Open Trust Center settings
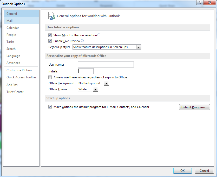Image resolution: width=217 pixels, height=177 pixels. tap(21, 92)
